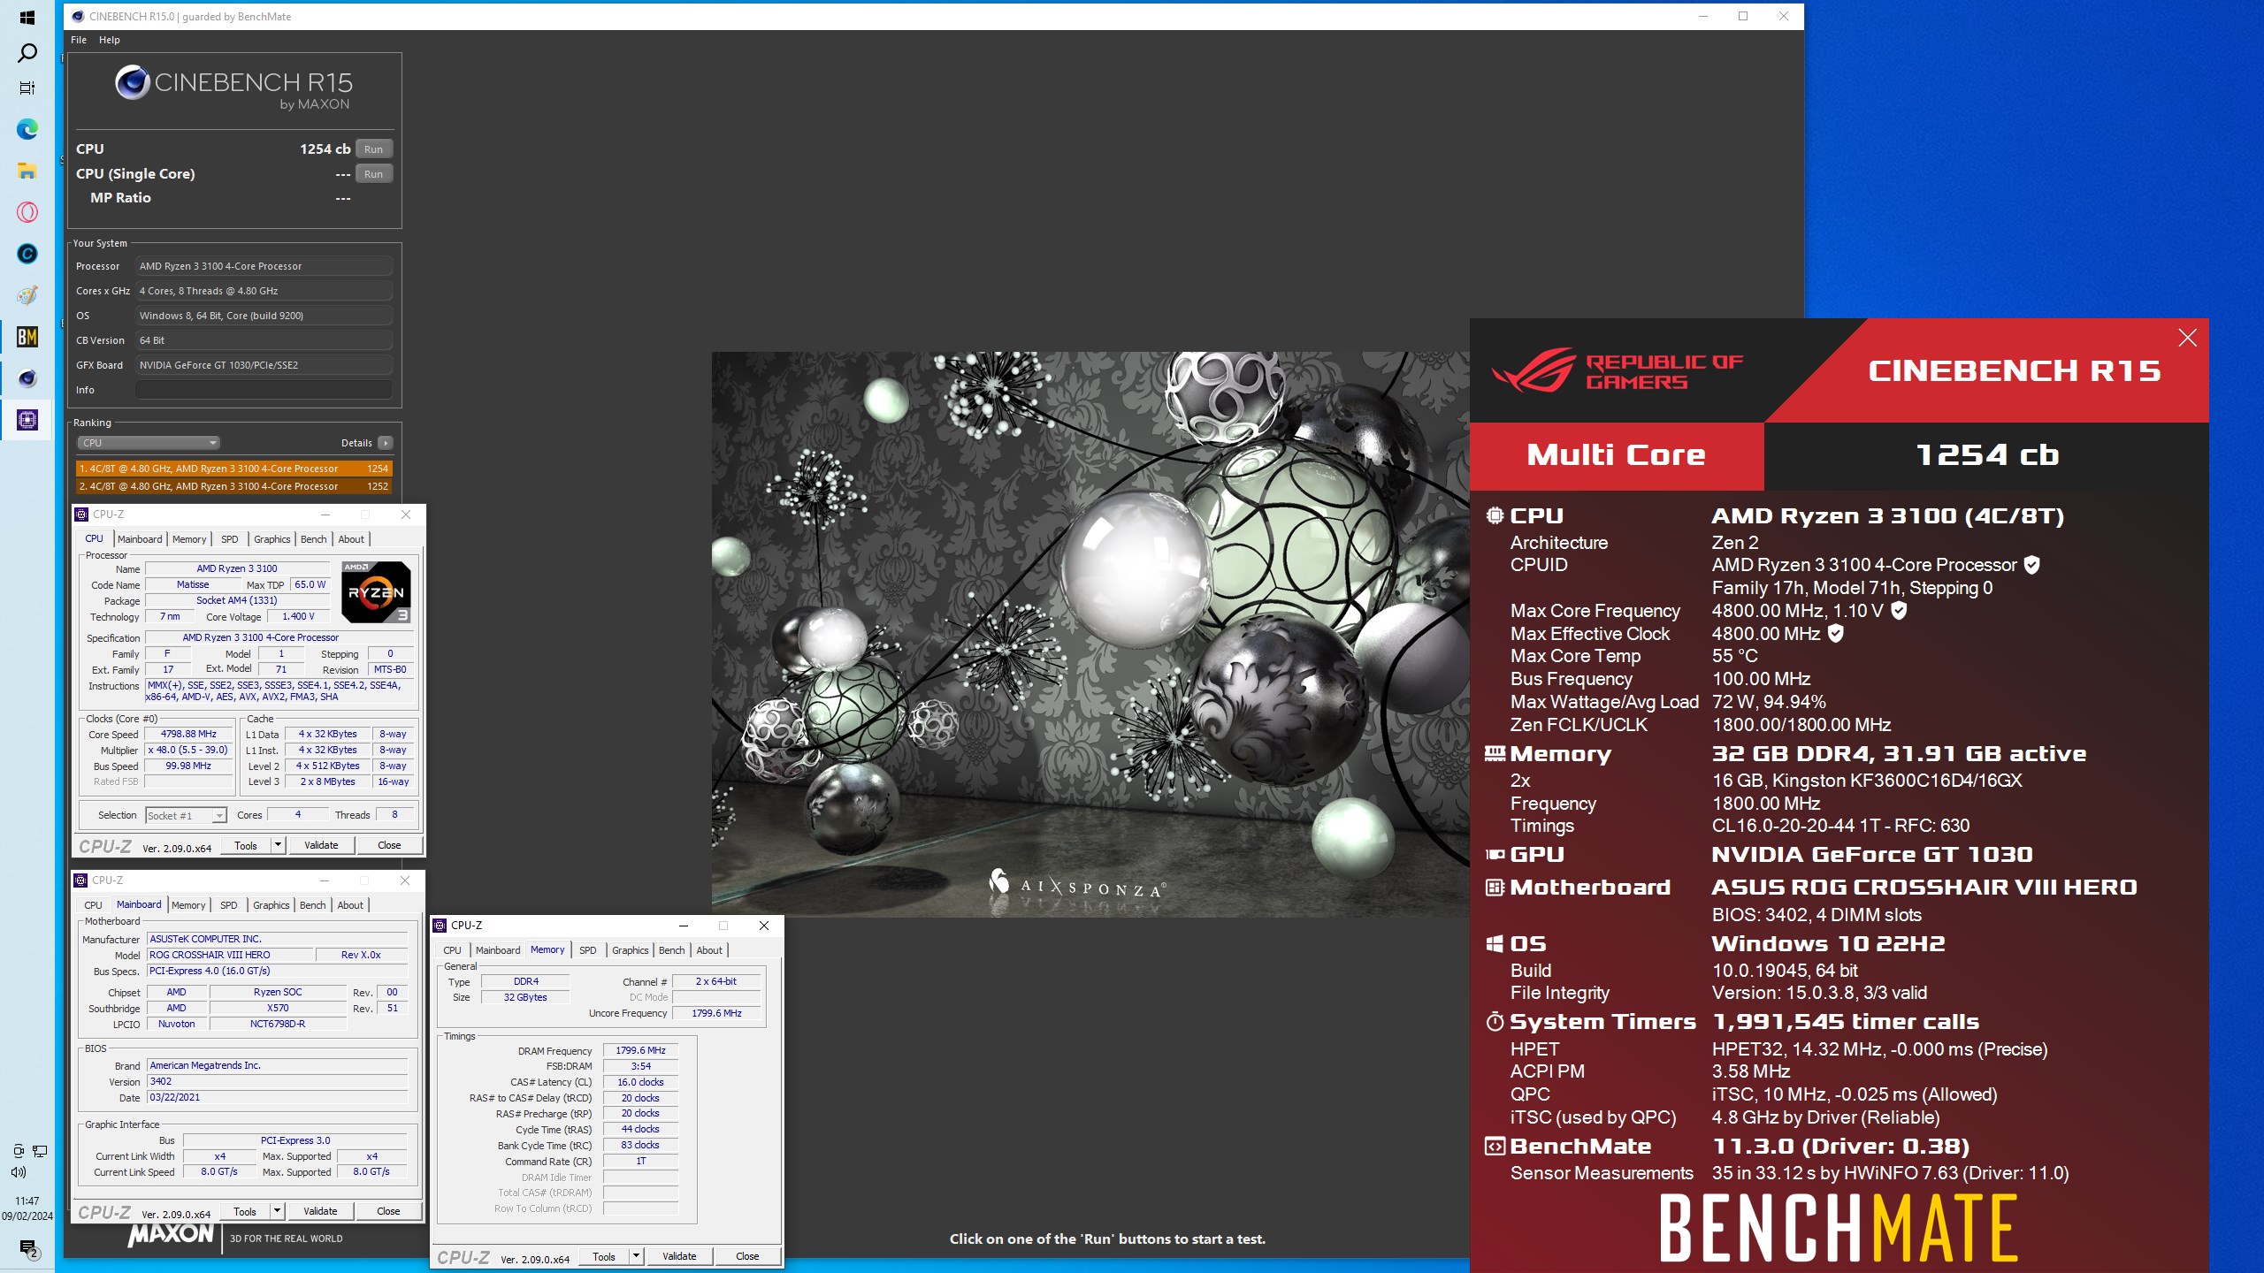
Task: Open the network tray icon
Action: tap(40, 1151)
